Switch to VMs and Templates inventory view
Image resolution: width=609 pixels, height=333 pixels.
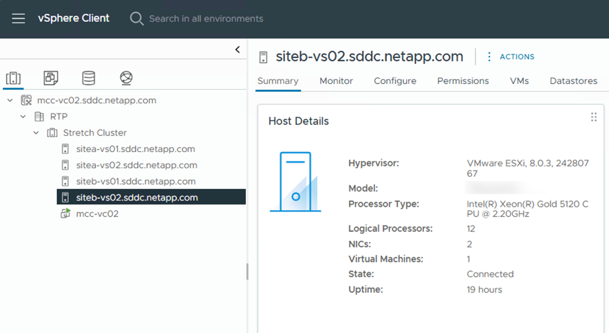tap(51, 78)
